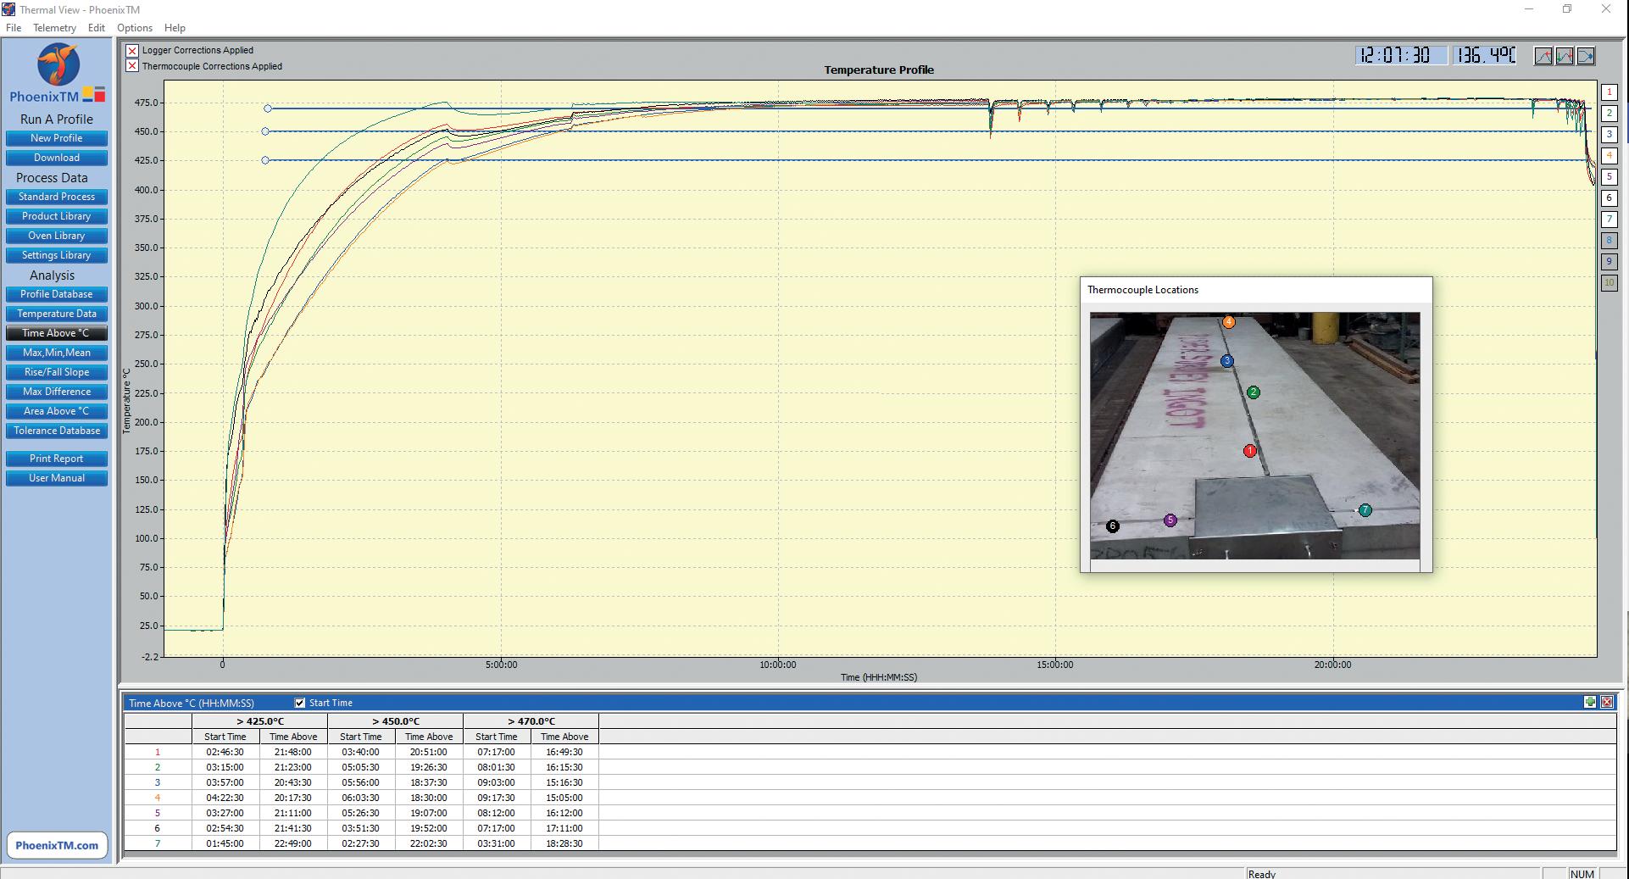The width and height of the screenshot is (1629, 879).
Task: Click the Print Report button
Action: click(x=57, y=459)
